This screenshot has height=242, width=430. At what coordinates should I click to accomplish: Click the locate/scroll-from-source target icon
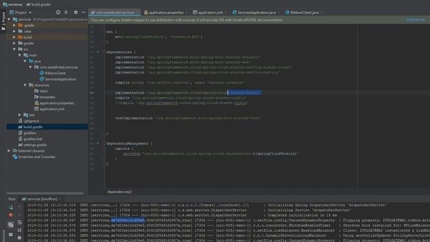[x=58, y=12]
